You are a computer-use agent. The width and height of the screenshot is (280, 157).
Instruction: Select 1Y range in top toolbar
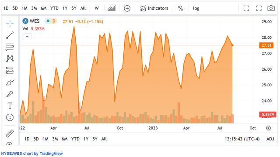coord(65,8)
